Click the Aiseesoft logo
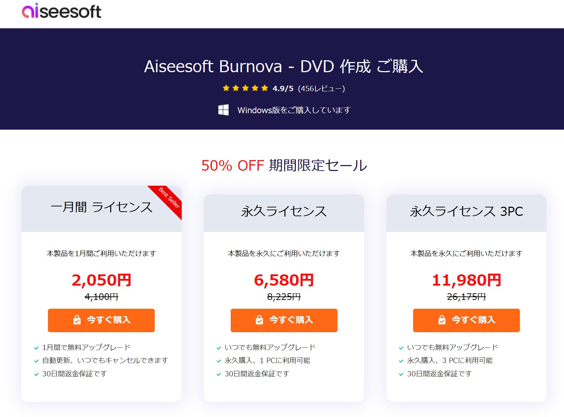564x417 pixels. [62, 11]
